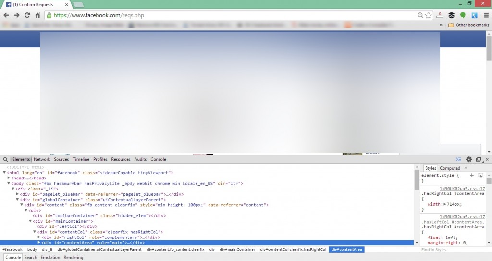Collapse the globalContainer div node
492x261 pixels.
point(18,199)
